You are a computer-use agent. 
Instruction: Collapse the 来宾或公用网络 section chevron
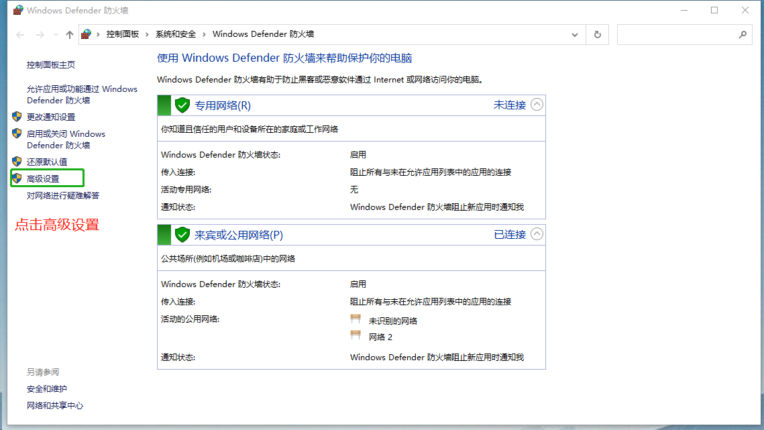click(x=537, y=235)
